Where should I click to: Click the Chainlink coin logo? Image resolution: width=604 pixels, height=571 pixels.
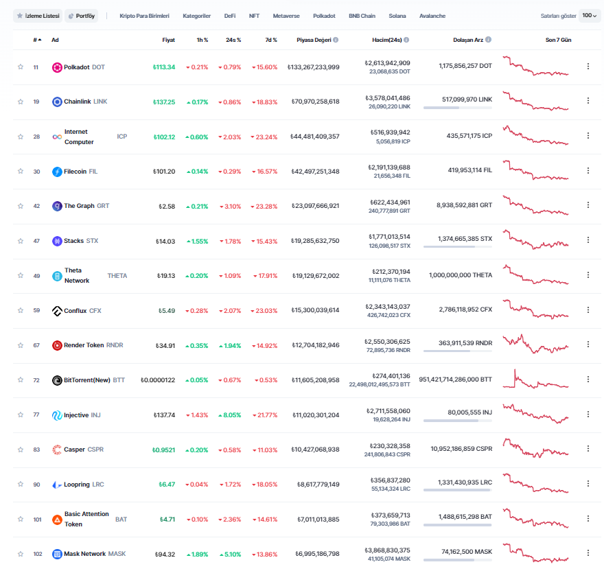[57, 102]
